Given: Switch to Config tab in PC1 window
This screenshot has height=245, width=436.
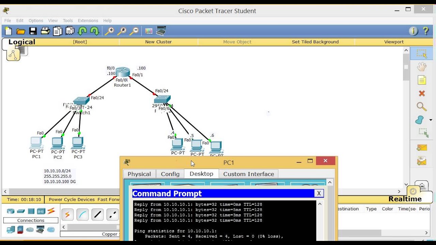Looking at the screenshot, I should click(170, 174).
